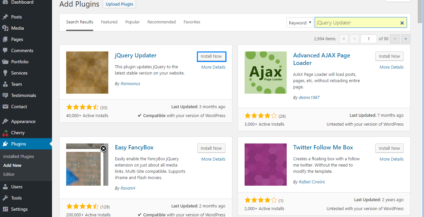The image size is (424, 217).
Task: Open More Details for Advanced AJAX Page Loader
Action: pyautogui.click(x=391, y=67)
